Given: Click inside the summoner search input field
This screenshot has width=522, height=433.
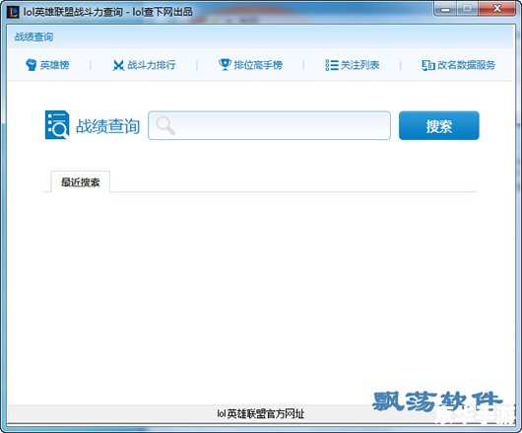Looking at the screenshot, I should point(269,125).
